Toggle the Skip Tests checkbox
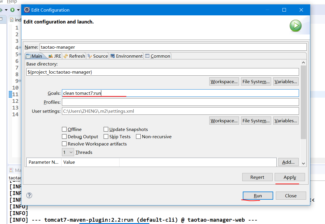Viewport: 325px width, 224px height. pos(106,136)
